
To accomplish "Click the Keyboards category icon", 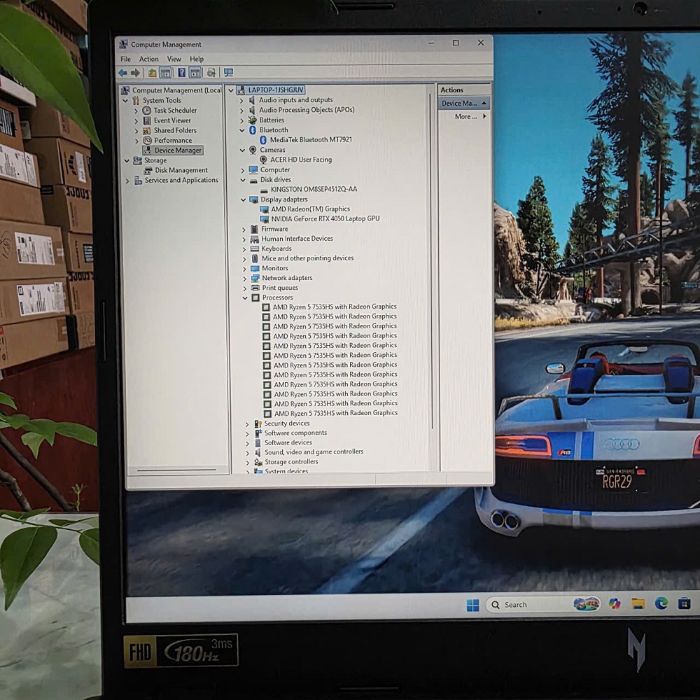I will (255, 248).
